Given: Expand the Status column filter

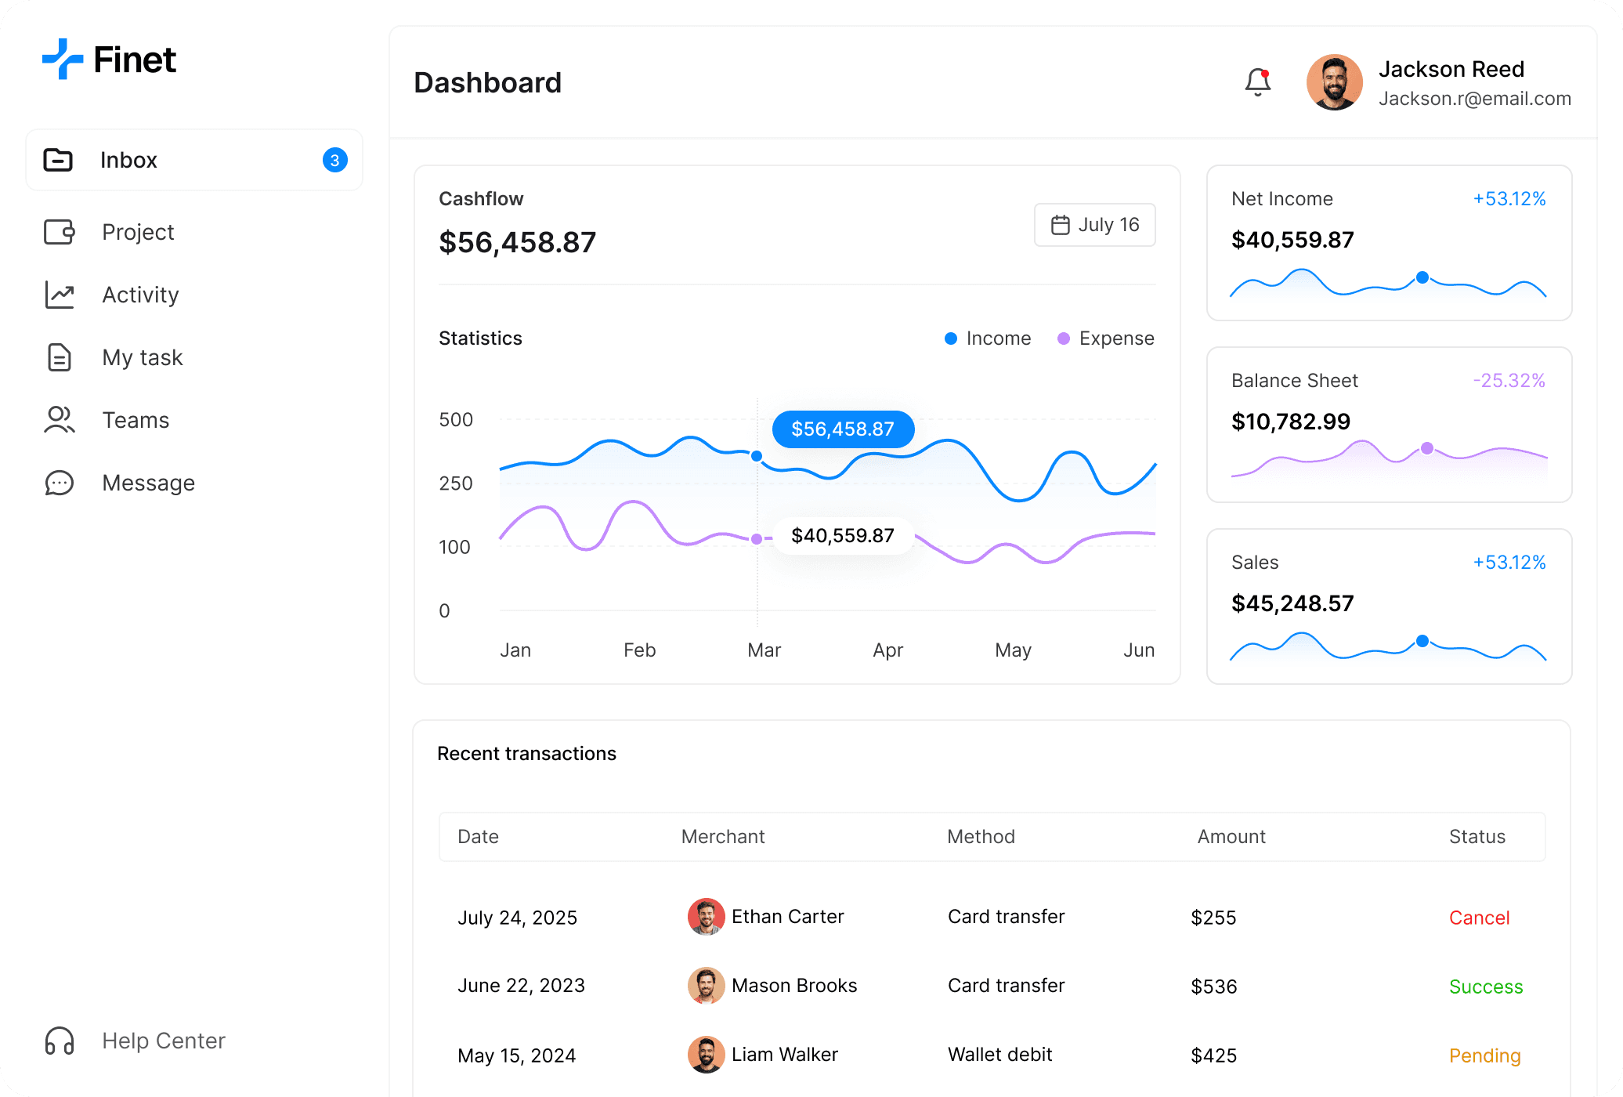Looking at the screenshot, I should pyautogui.click(x=1477, y=836).
